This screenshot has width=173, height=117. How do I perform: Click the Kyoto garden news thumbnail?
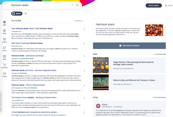point(101,82)
